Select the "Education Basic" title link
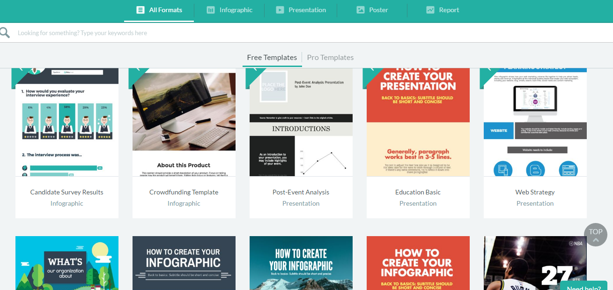Screen dimensions: 613x290 coord(418,192)
